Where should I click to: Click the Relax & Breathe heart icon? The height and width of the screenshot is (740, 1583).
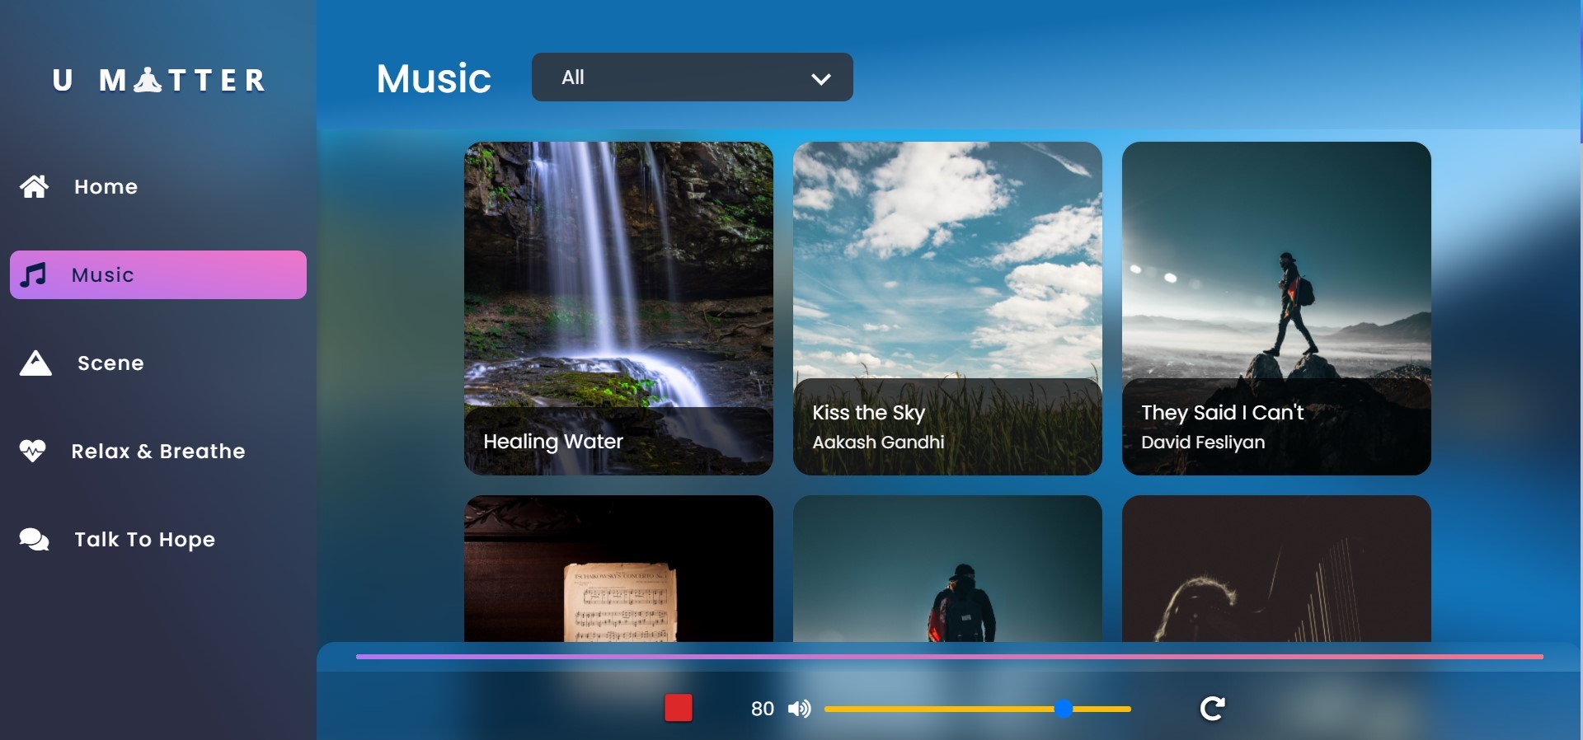point(32,451)
